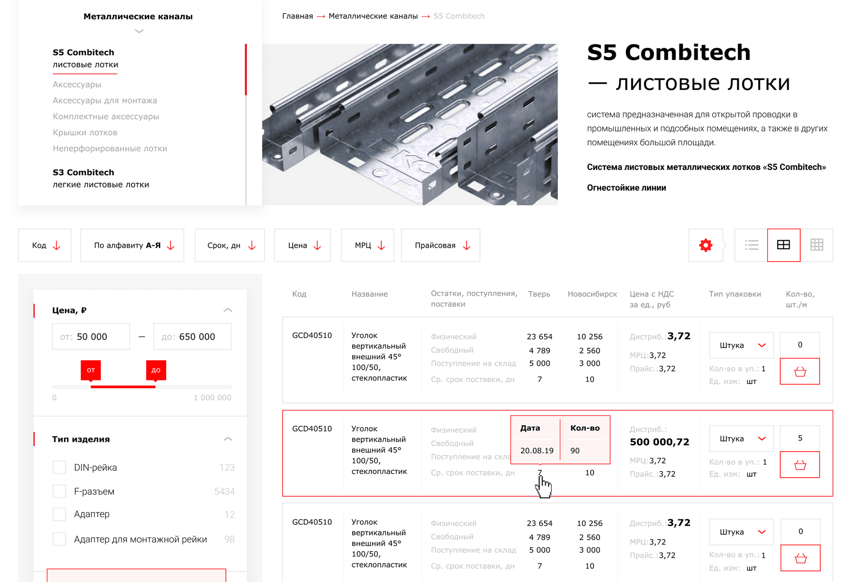The width and height of the screenshot is (854, 582).
Task: Switch to list view icon
Action: coord(752,245)
